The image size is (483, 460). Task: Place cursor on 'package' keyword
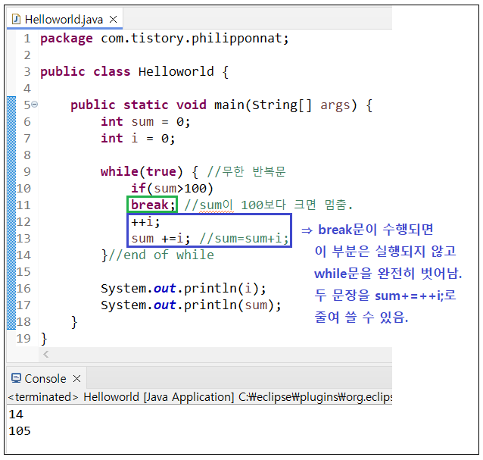67,39
